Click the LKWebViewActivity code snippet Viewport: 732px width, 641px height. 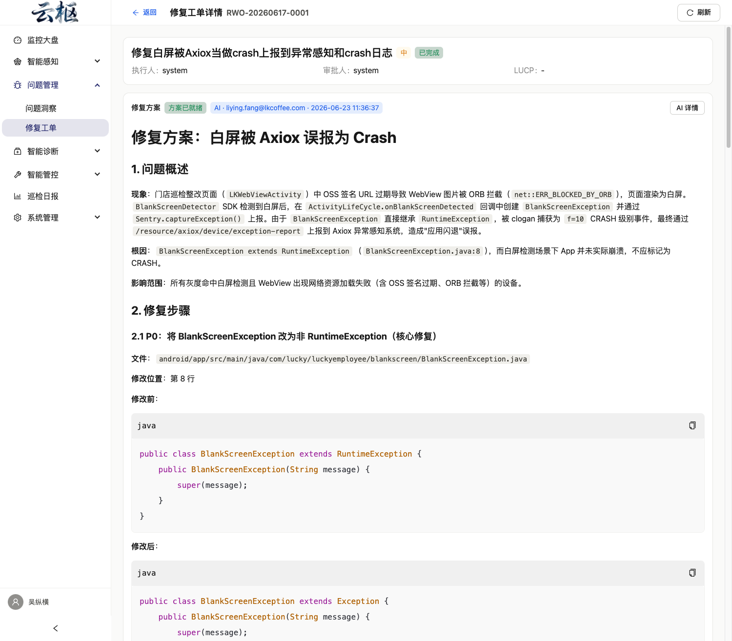265,195
